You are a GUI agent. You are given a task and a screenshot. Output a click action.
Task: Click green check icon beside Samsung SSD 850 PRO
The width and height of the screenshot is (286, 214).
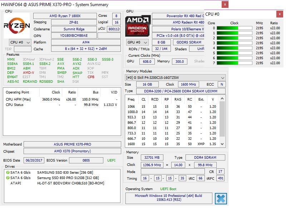8,178
